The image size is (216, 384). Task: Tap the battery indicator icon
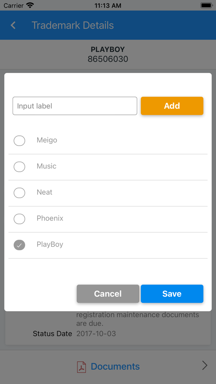[206, 5]
